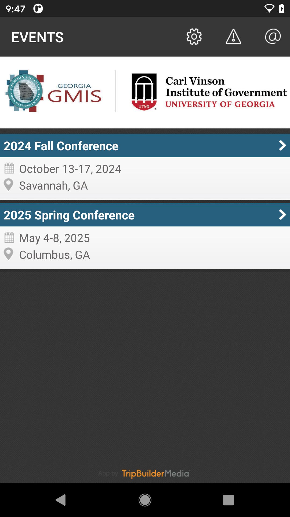Tap location pin next to Savannah, GA
The width and height of the screenshot is (290, 517).
coord(9,185)
